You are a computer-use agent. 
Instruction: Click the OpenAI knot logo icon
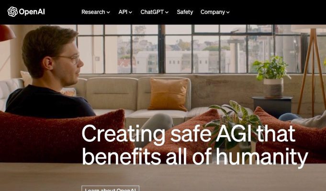(12, 11)
